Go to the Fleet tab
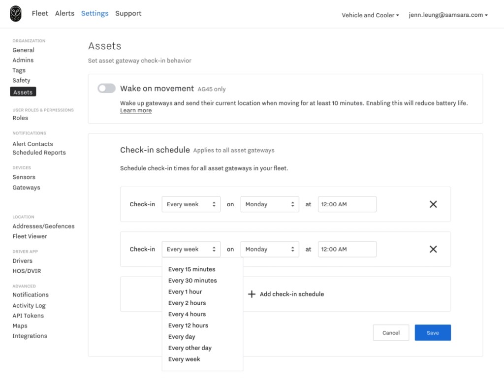This screenshot has width=504, height=386. tap(40, 13)
